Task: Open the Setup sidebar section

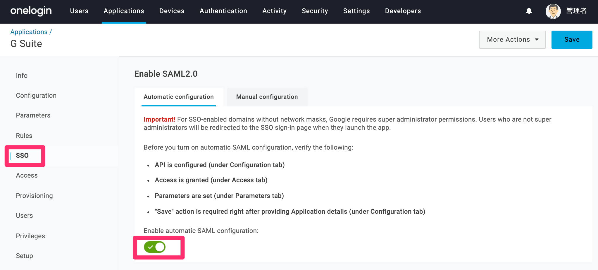Action: [24, 256]
